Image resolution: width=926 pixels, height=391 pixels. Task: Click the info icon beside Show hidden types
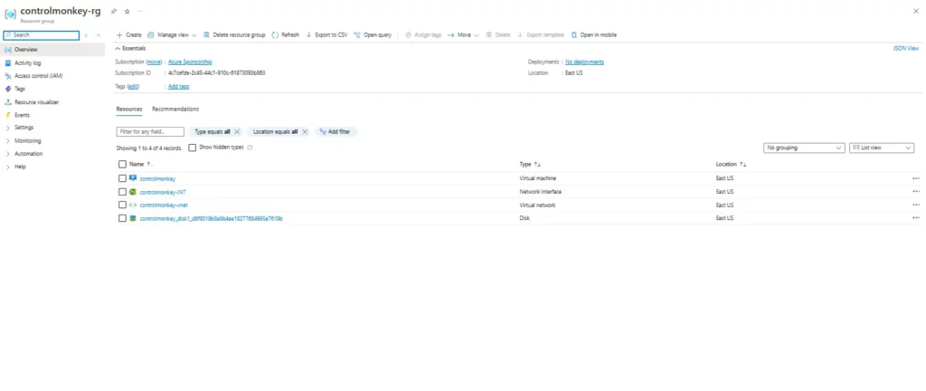tap(250, 148)
